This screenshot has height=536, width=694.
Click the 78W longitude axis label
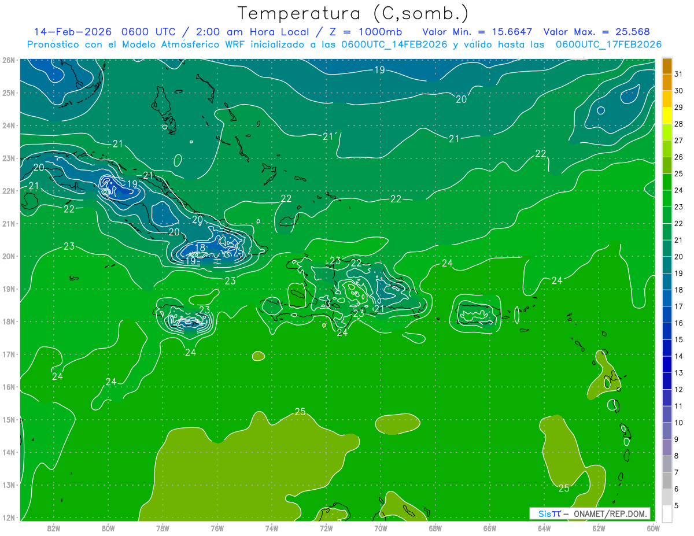point(163,528)
